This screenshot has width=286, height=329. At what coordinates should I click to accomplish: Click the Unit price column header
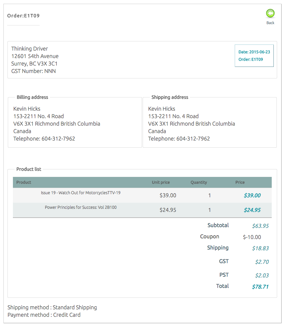pos(161,182)
